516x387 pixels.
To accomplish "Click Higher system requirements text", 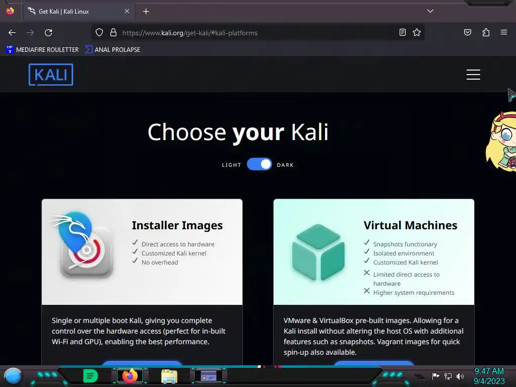I will coord(414,293).
